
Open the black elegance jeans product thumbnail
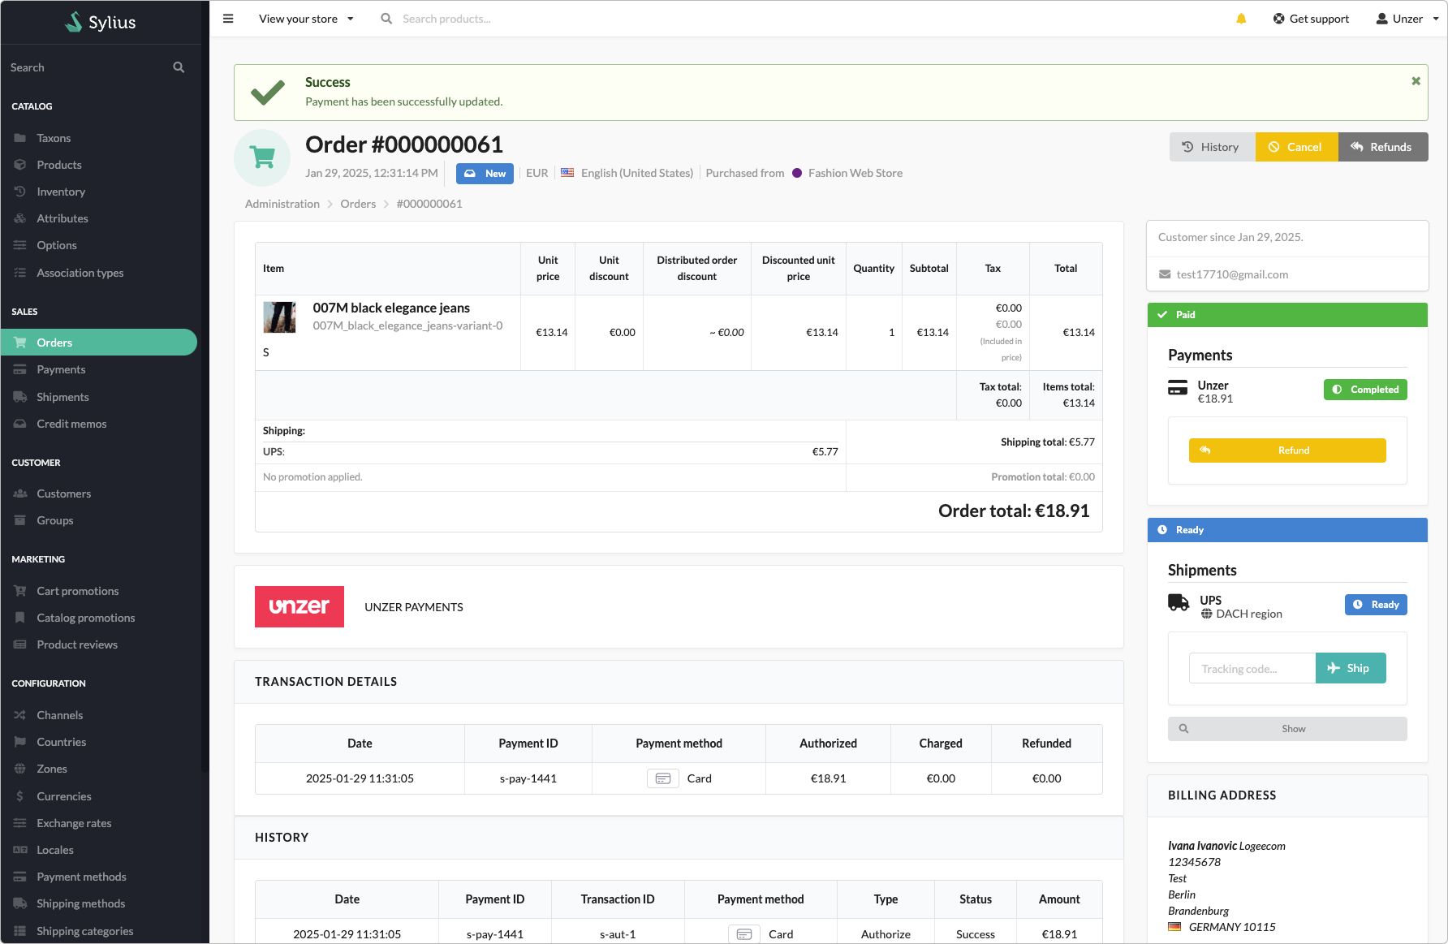pos(279,317)
